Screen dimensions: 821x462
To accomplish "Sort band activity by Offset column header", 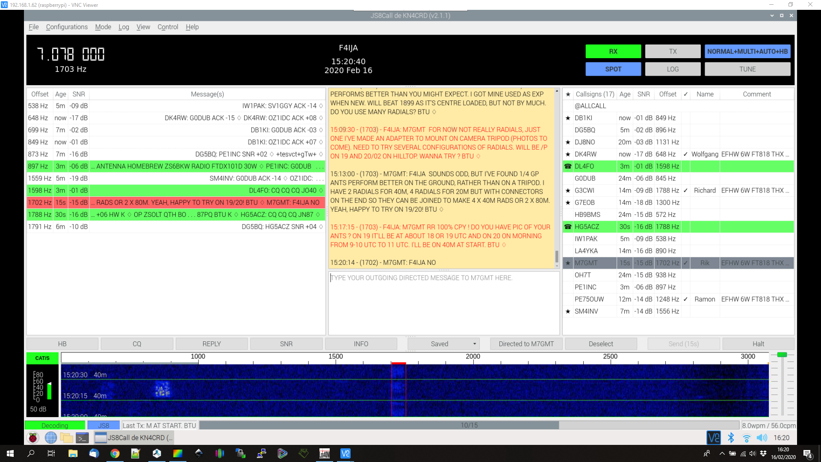I will pyautogui.click(x=40, y=94).
